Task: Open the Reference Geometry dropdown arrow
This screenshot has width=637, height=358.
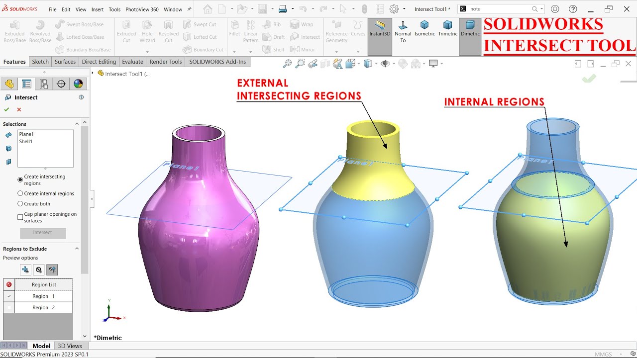Action: coord(336,52)
